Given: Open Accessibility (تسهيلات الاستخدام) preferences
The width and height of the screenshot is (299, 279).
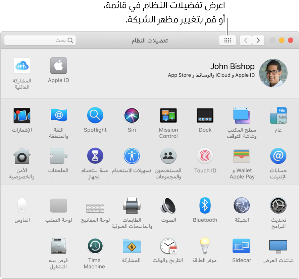Looking at the screenshot, I should (x=132, y=156).
